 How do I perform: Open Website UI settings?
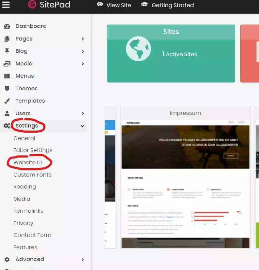click(28, 162)
